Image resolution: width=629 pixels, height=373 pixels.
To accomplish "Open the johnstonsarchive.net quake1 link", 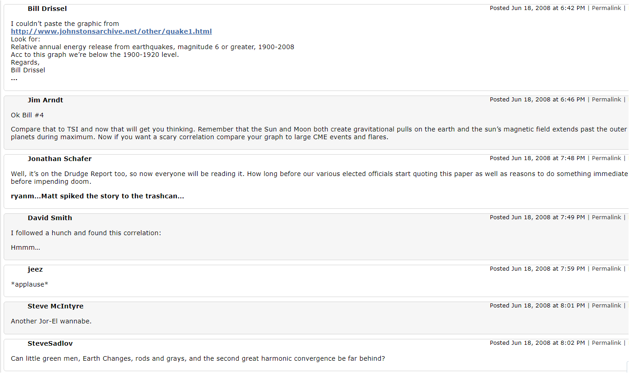I will [x=111, y=31].
